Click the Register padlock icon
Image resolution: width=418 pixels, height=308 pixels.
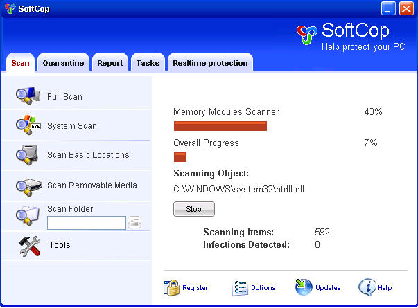pyautogui.click(x=171, y=287)
